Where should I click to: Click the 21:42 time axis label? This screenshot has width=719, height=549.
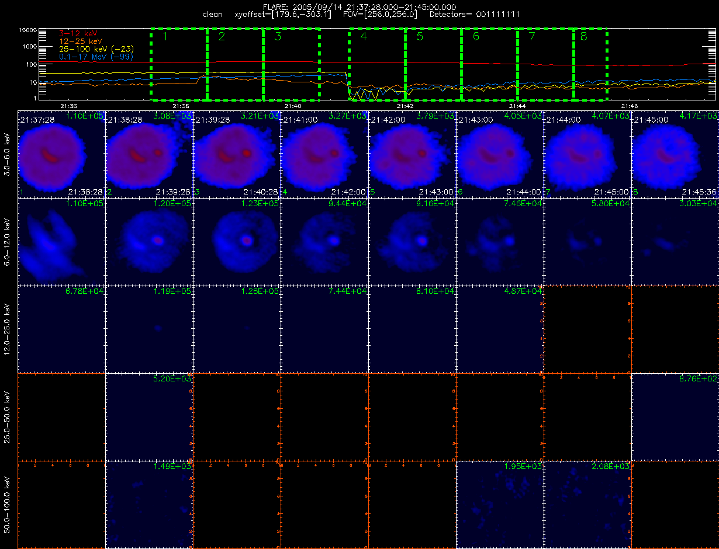(405, 106)
